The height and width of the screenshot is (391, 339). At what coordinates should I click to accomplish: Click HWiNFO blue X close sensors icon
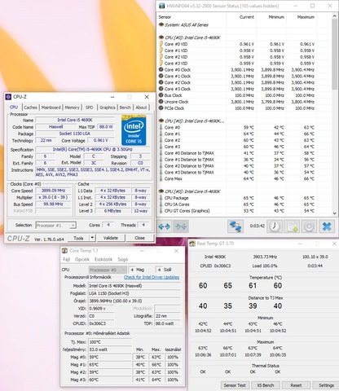click(x=327, y=226)
